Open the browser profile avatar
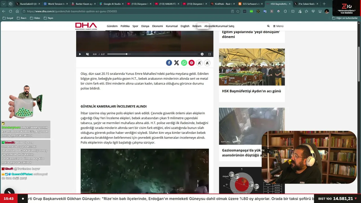Image resolution: width=361 pixels, height=203 pixels. [x=327, y=11]
